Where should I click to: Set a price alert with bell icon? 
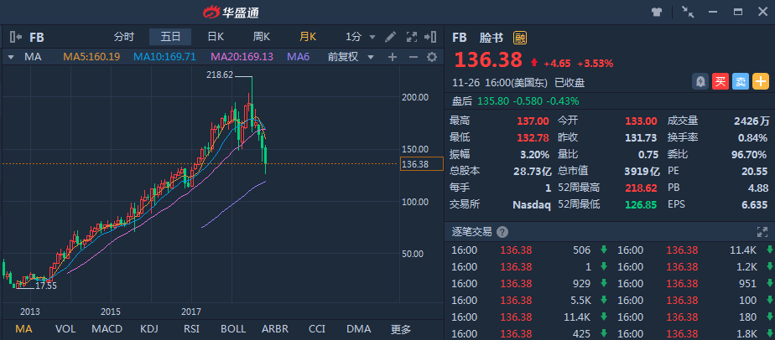[700, 81]
